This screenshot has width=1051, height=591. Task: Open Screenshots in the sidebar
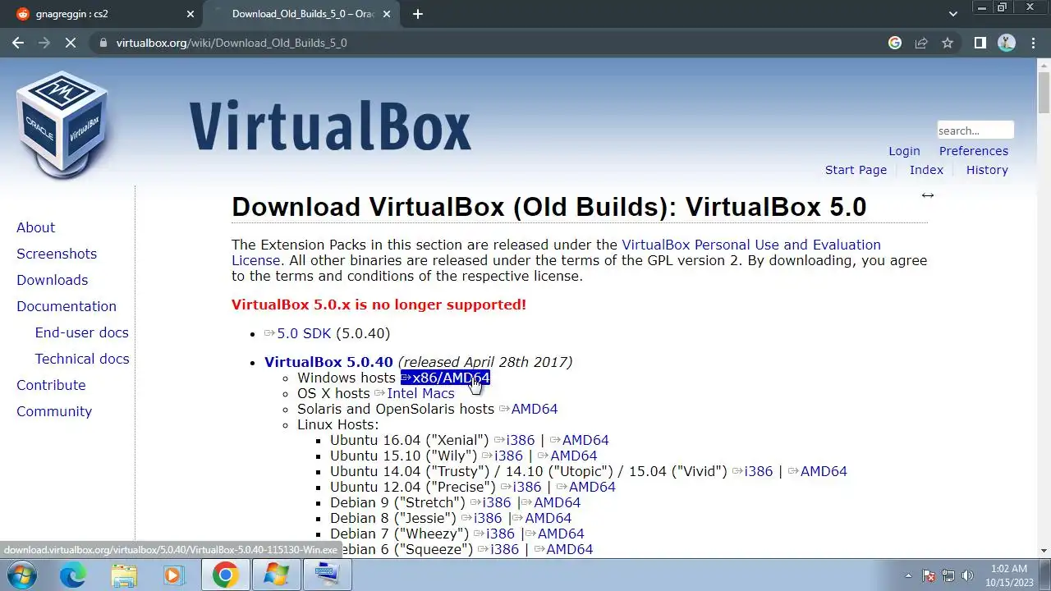pyautogui.click(x=57, y=254)
